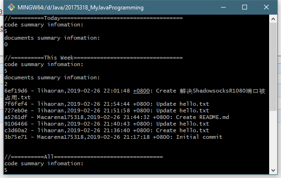Click the scrollbar down arrow
Image resolution: width=281 pixels, height=178 pixels.
pos(273,170)
